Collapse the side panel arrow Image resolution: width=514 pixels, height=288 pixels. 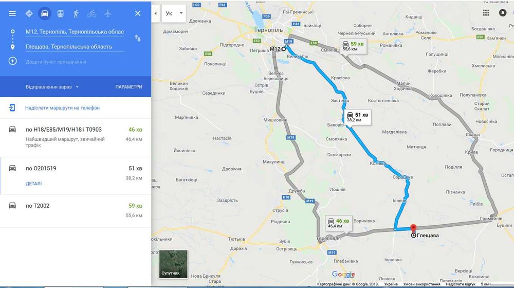point(155,13)
